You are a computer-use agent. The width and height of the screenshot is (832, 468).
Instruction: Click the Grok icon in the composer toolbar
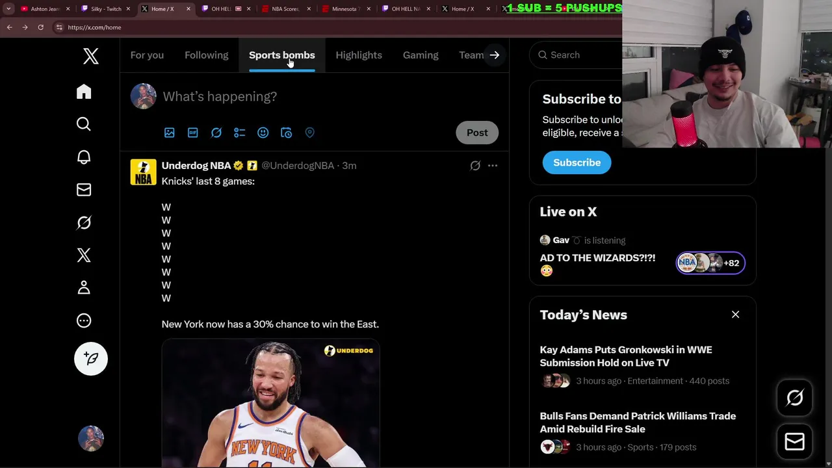216,133
